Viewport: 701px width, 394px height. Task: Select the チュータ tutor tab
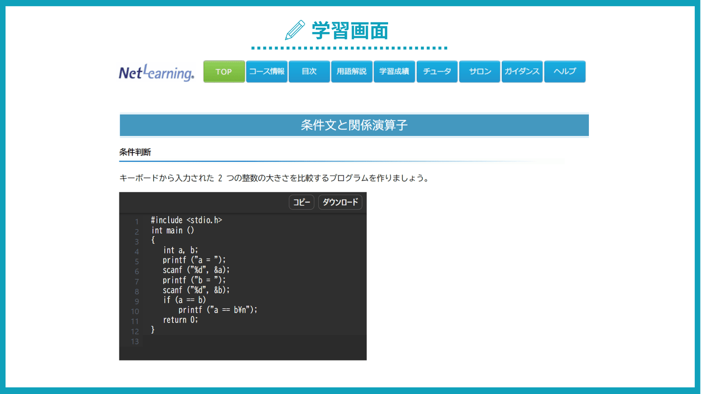tap(437, 72)
